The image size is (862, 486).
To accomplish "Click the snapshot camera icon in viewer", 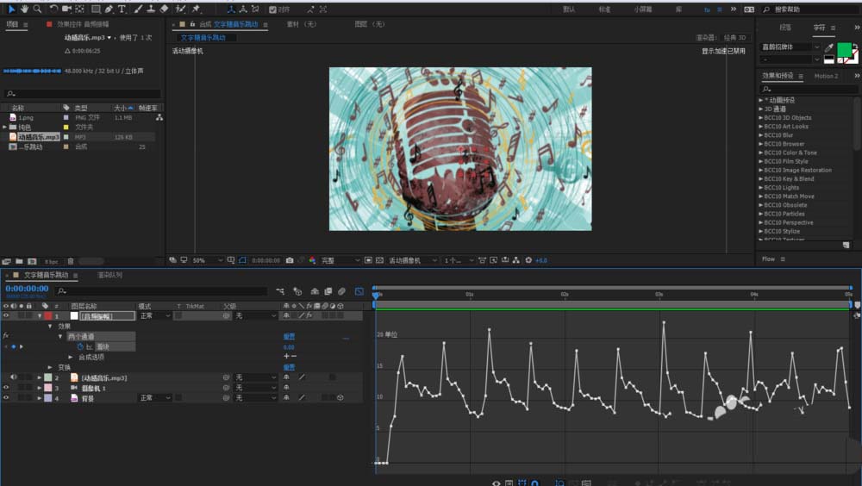I will [x=290, y=259].
